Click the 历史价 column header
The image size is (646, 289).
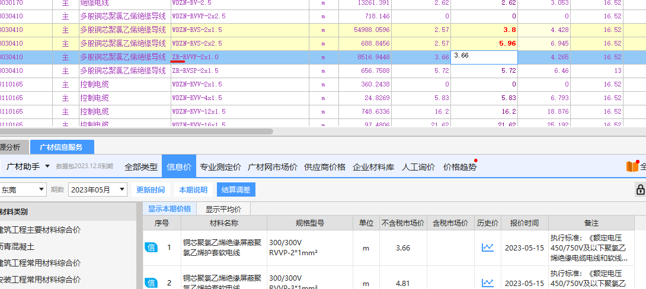point(487,223)
